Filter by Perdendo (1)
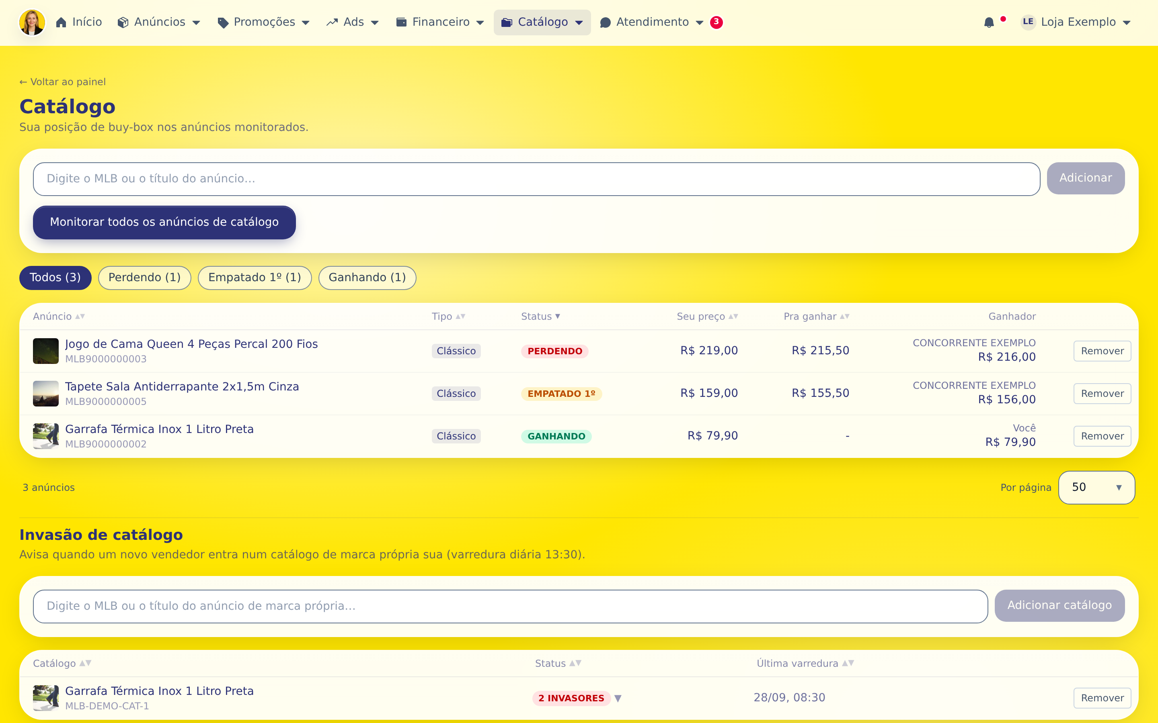The image size is (1158, 723). 144,278
